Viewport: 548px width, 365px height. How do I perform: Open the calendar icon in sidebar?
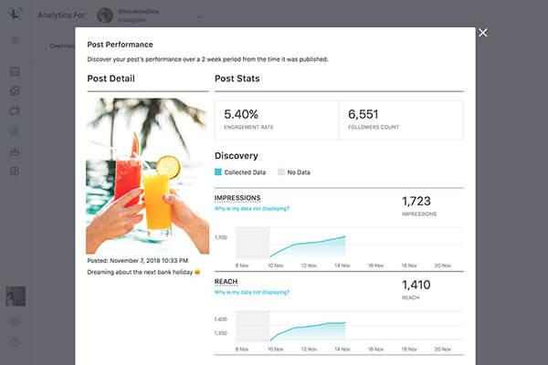click(15, 71)
